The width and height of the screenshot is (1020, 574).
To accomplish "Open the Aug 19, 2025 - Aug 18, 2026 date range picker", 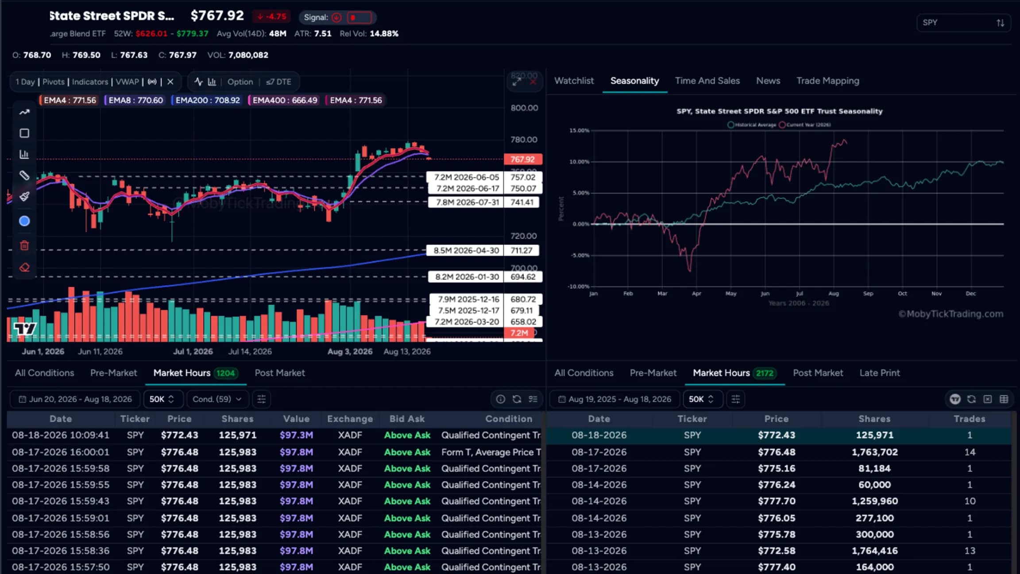I will [x=615, y=399].
